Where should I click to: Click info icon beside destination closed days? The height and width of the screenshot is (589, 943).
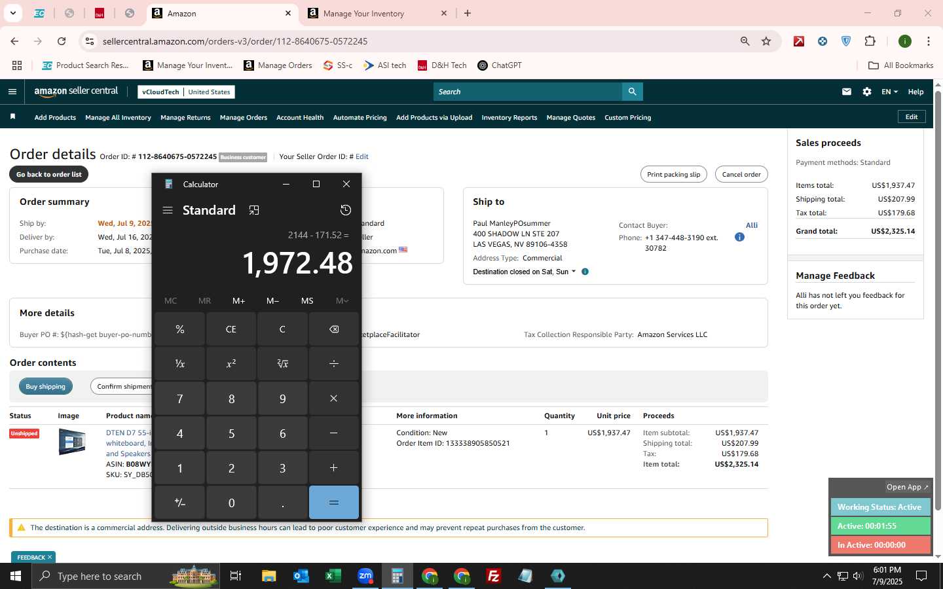pos(585,272)
